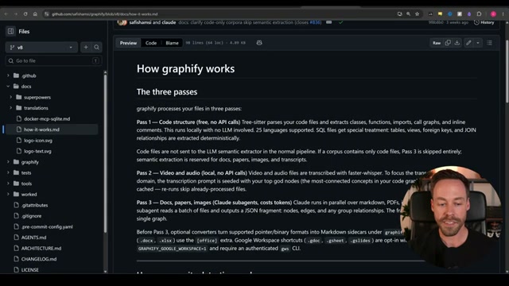The width and height of the screenshot is (509, 286).
Task: Open issue #836 link
Action: (x=315, y=22)
